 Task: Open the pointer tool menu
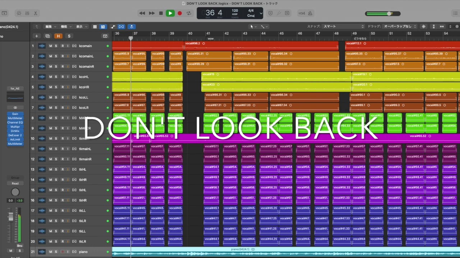pyautogui.click(x=253, y=27)
